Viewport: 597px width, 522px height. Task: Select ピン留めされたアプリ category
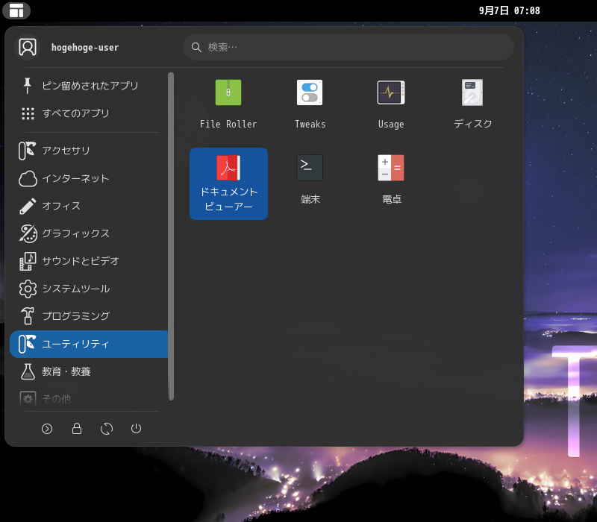89,86
